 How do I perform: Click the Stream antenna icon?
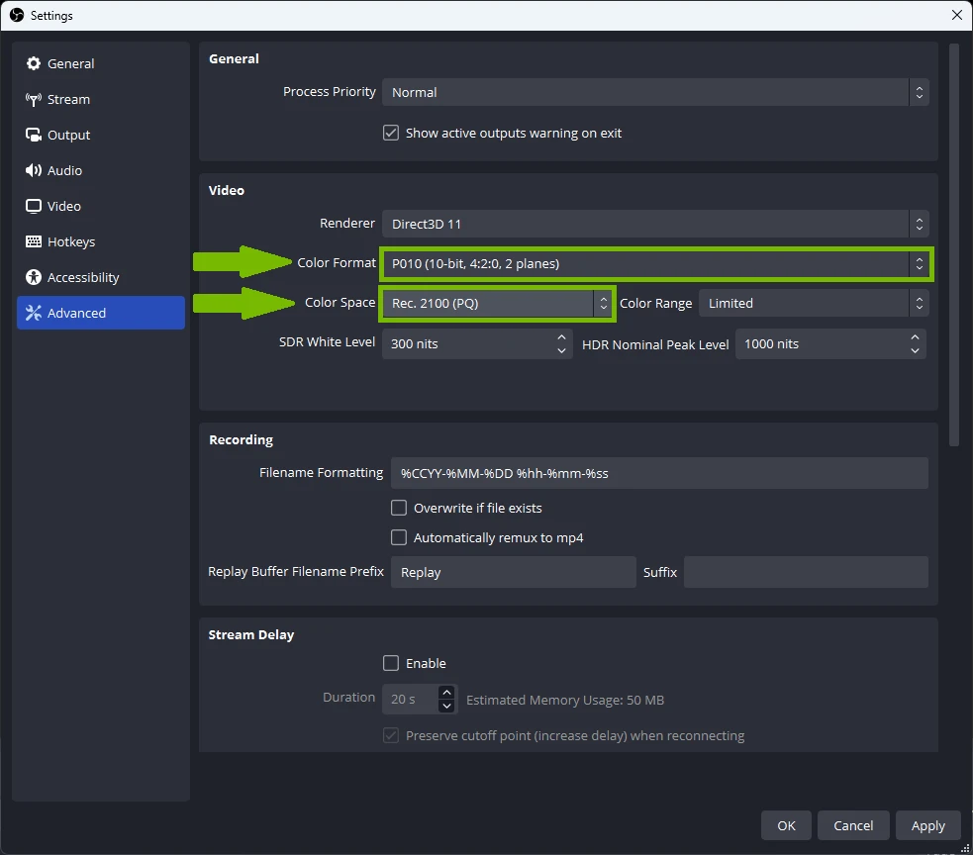click(x=34, y=99)
